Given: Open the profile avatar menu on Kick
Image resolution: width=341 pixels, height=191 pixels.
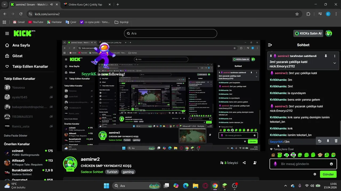Looking at the screenshot, I should tap(329, 33).
